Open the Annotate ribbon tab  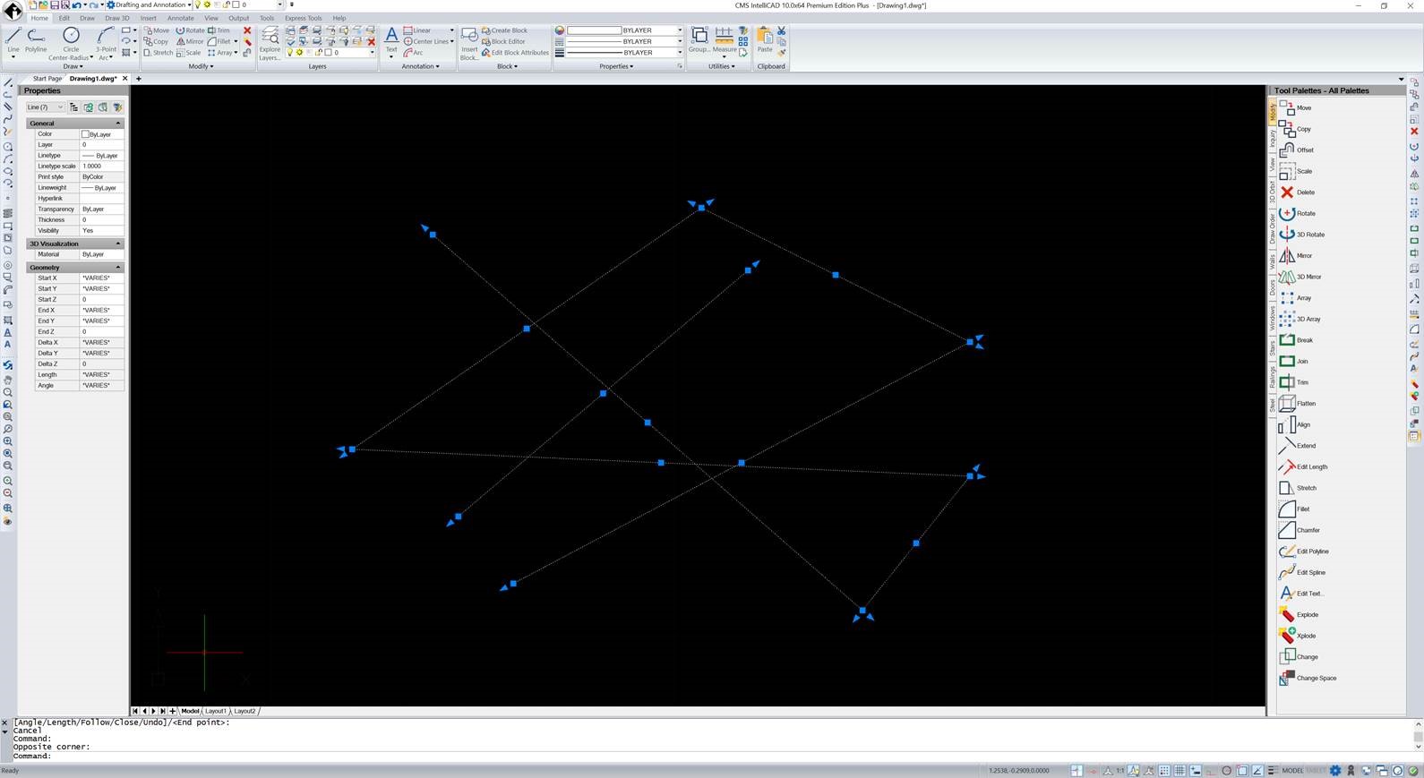click(x=180, y=18)
